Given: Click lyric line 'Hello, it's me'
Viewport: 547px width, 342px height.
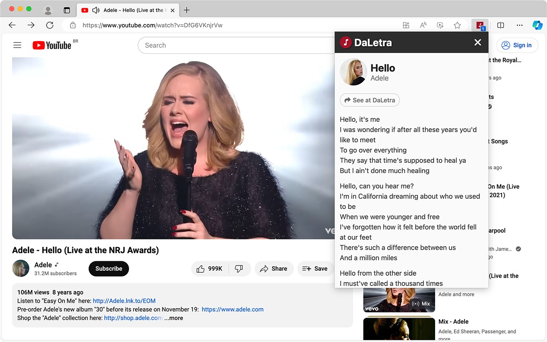Looking at the screenshot, I should [x=360, y=119].
